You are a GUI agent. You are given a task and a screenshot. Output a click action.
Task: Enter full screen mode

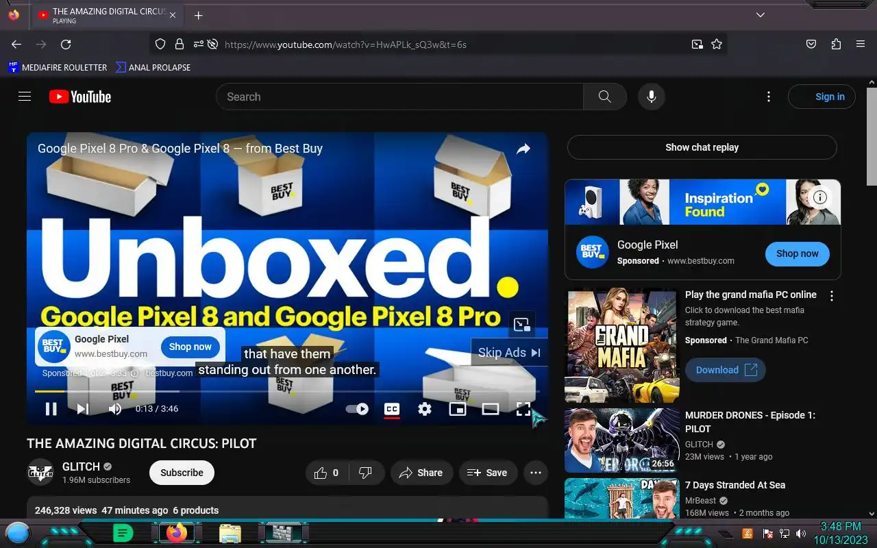523,409
